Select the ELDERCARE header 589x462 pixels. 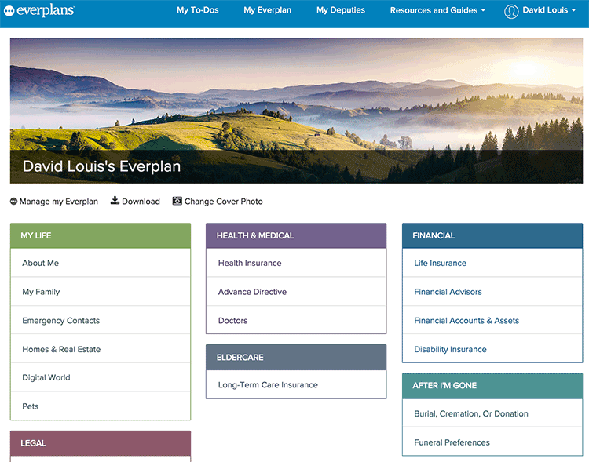tap(296, 358)
